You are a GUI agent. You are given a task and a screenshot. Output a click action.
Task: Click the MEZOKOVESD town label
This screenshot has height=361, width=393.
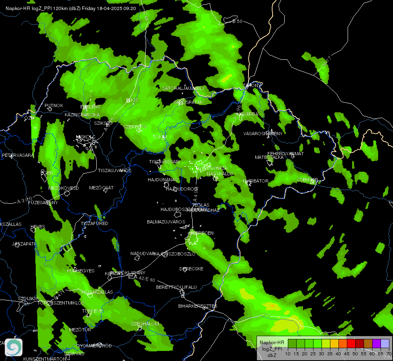64,188
